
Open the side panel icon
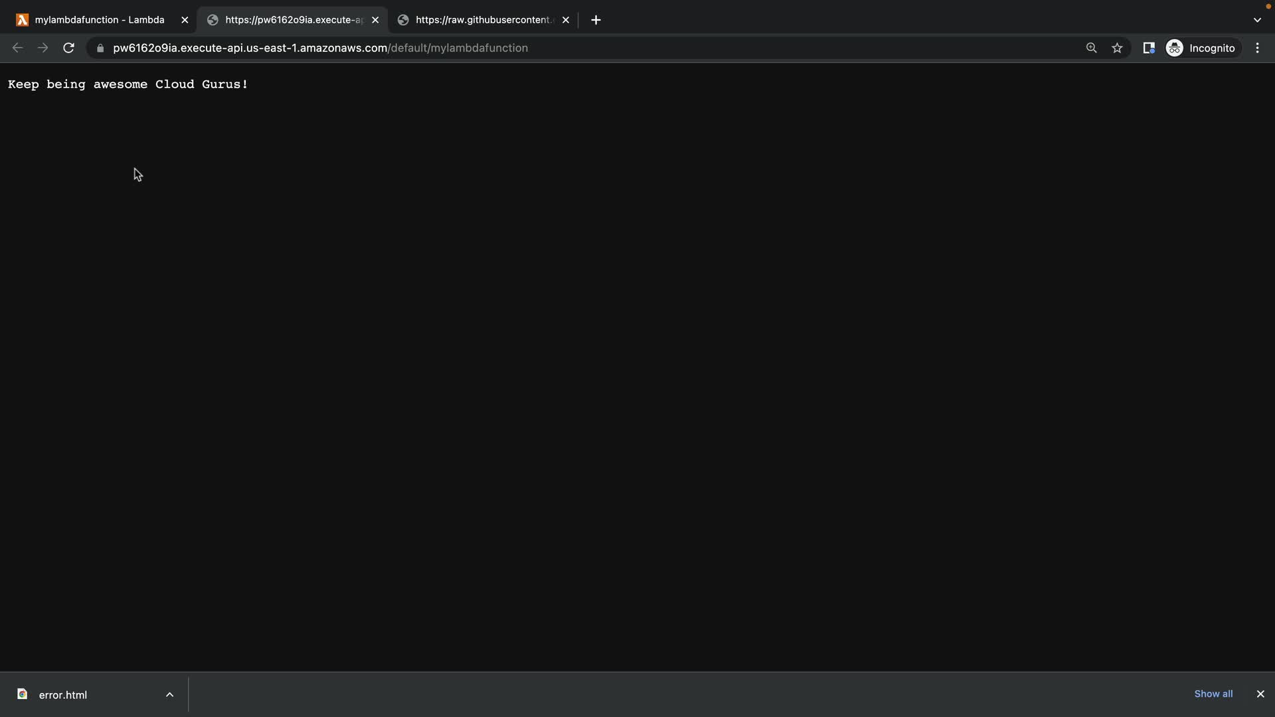1148,48
